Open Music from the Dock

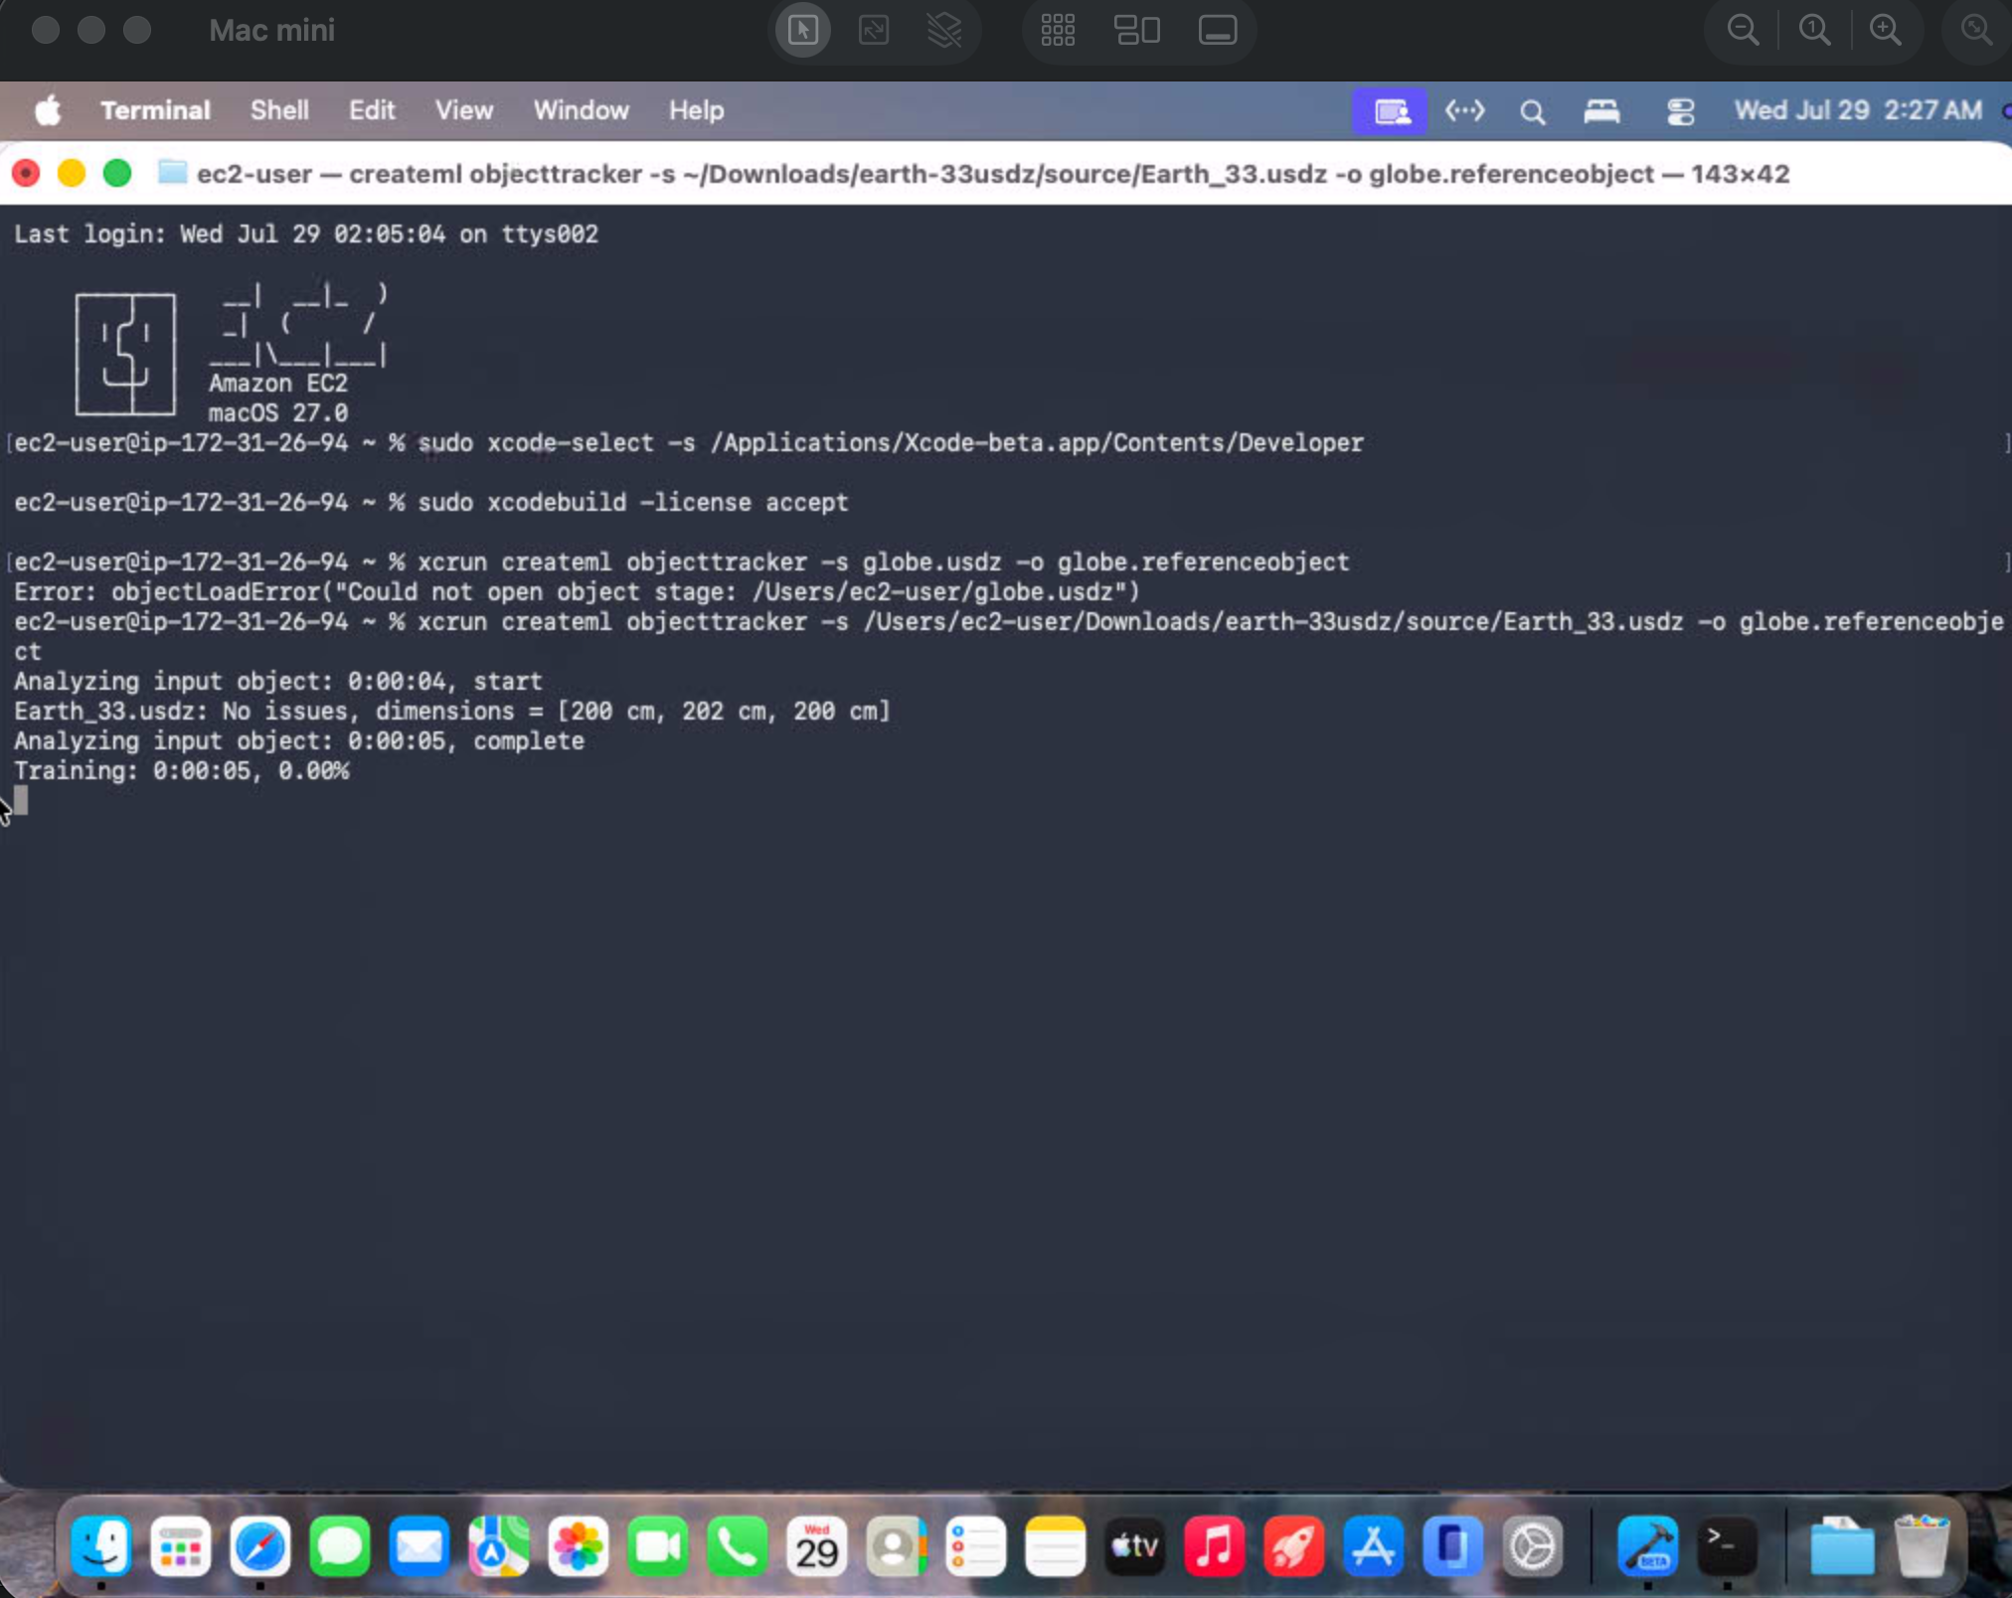pos(1215,1545)
